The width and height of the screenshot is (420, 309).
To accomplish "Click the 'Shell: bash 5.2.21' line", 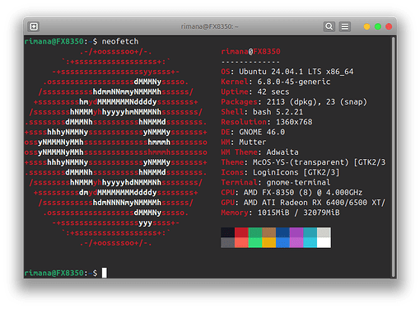I will point(262,112).
